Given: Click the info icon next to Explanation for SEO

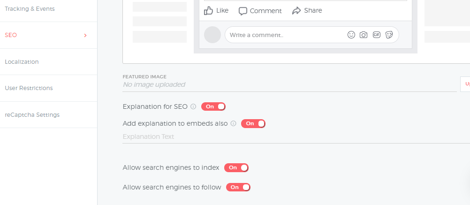Looking at the screenshot, I should coord(193,106).
